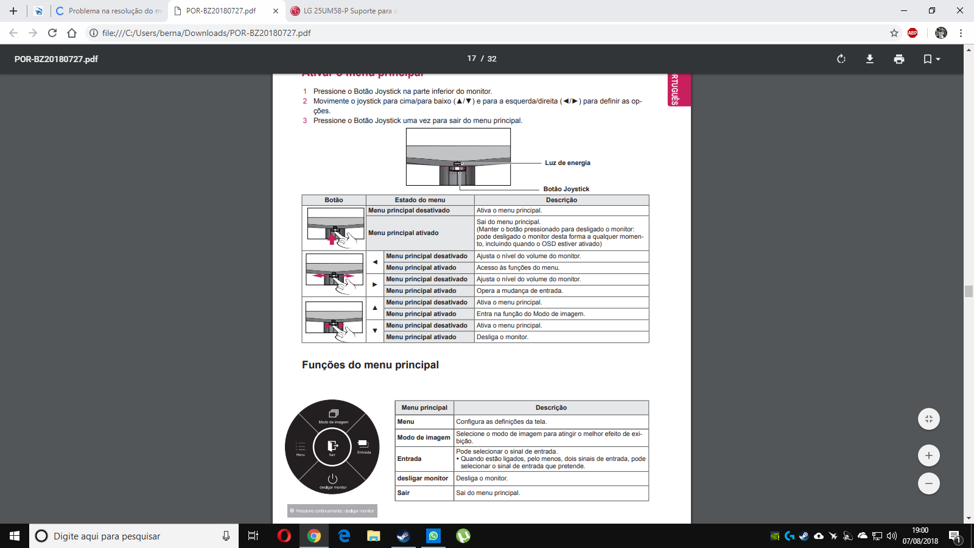Go to the browser home page
Screen dimensions: 974x548
point(72,33)
